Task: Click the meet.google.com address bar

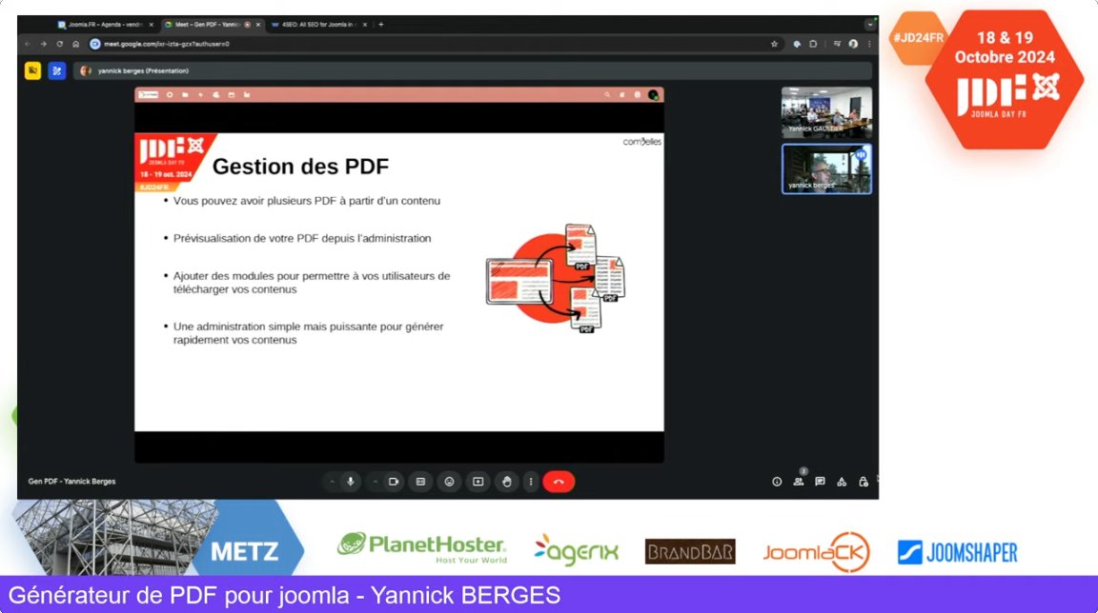Action: (435, 44)
